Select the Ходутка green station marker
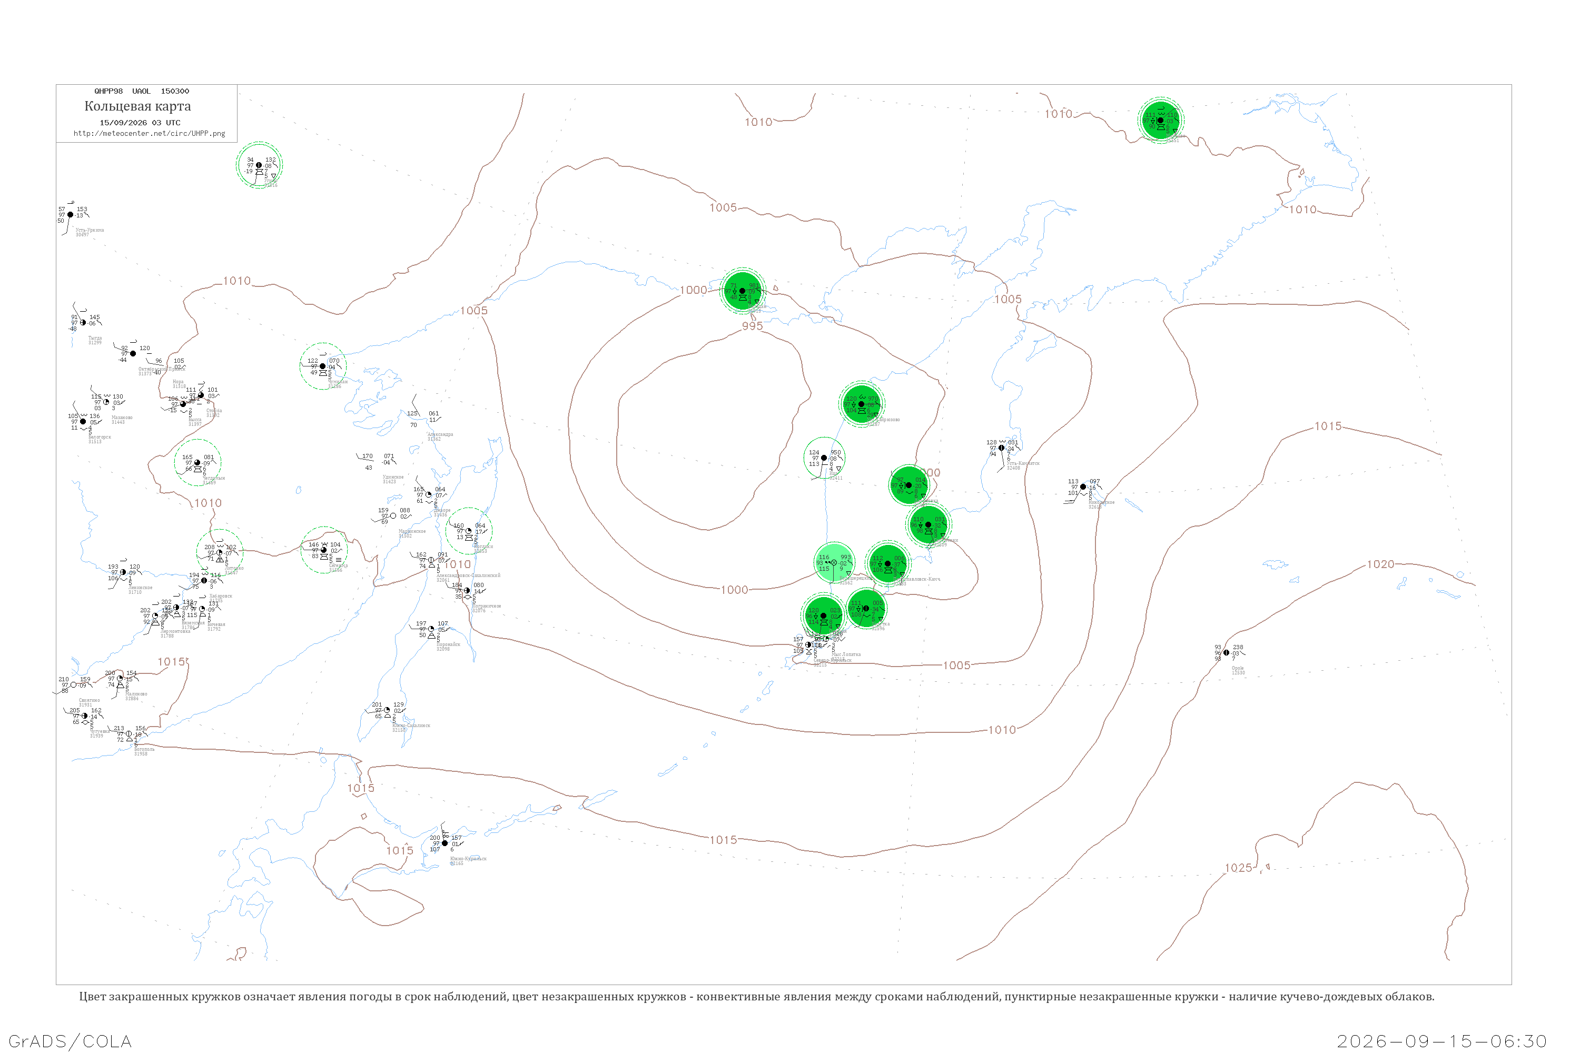Screen dimensions: 1580x1053 866,609
